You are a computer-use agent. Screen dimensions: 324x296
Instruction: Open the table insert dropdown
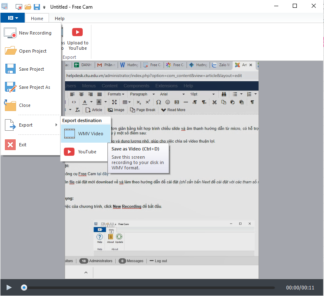pos(126,102)
